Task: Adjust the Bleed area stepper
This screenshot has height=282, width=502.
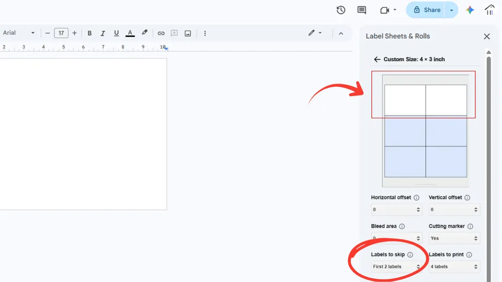Action: pyautogui.click(x=418, y=238)
